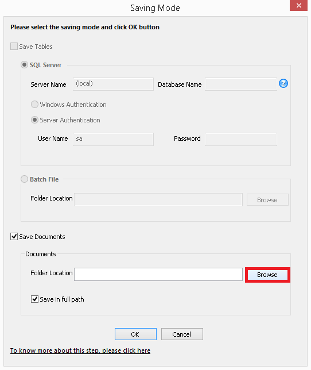Confirm with the OK button
Screen dimensions: 311x370
(135, 334)
